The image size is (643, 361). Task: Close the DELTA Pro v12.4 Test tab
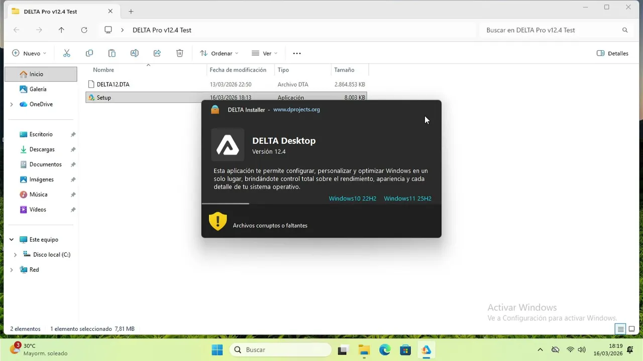tap(111, 12)
